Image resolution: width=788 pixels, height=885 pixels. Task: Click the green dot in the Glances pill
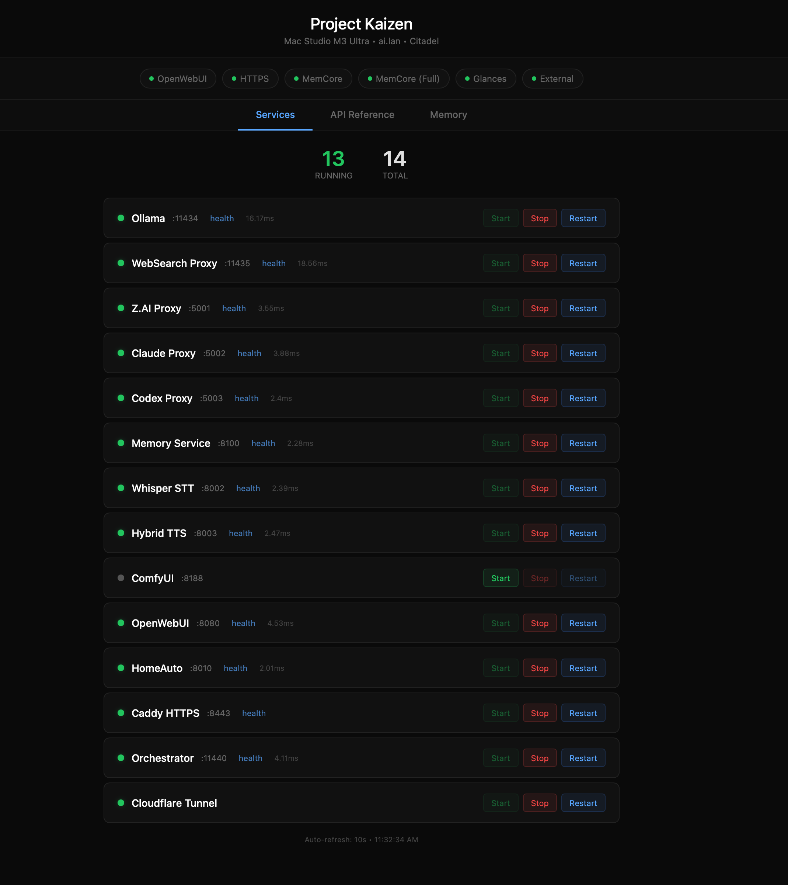468,79
